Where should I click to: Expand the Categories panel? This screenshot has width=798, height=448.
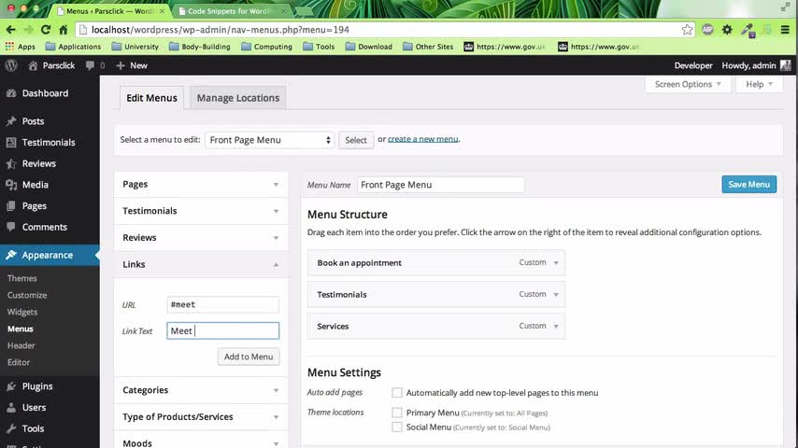(x=276, y=390)
